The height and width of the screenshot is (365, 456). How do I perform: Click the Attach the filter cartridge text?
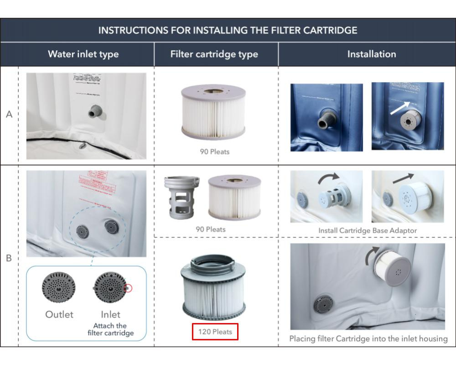point(110,329)
